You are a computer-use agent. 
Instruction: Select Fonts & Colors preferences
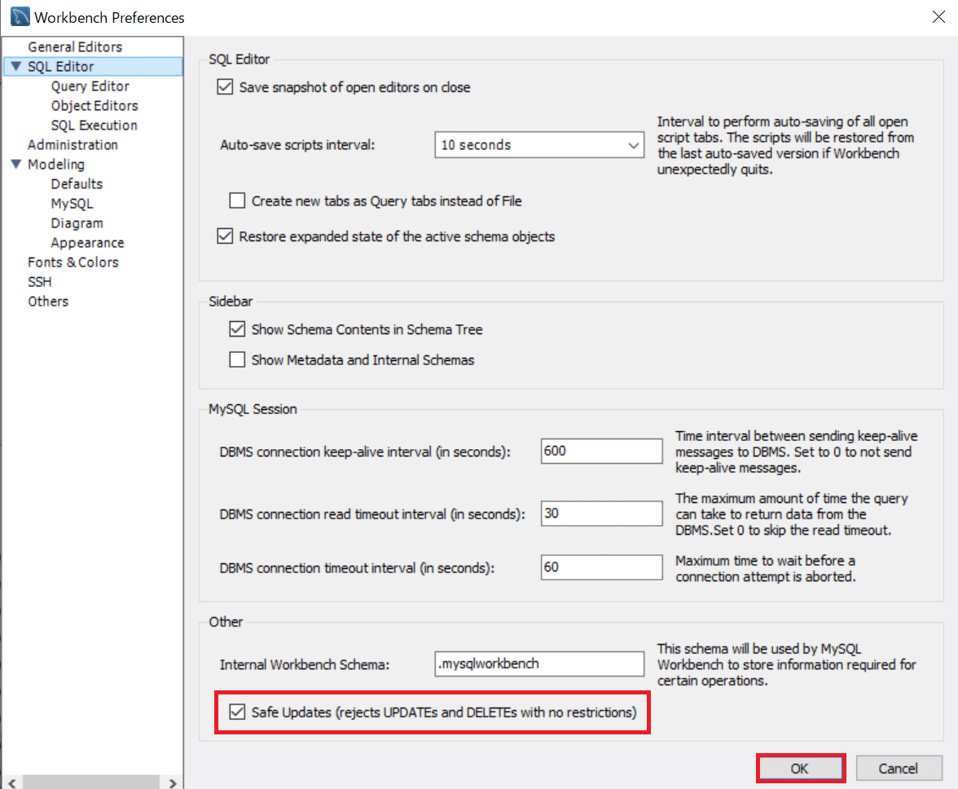click(73, 262)
